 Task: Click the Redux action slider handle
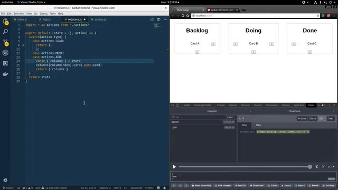310,167
